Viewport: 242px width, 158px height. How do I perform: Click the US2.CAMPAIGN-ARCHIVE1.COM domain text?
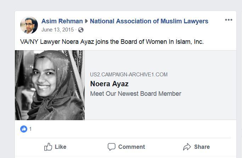click(x=129, y=75)
